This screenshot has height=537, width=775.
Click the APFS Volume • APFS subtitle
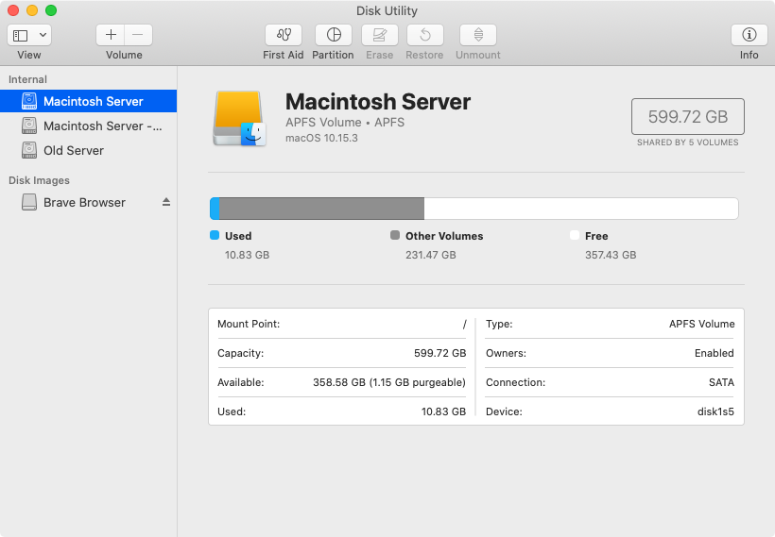point(345,123)
